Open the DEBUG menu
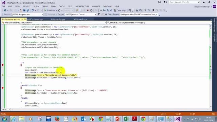Viewport: 217px width, 122px height. click(45, 6)
